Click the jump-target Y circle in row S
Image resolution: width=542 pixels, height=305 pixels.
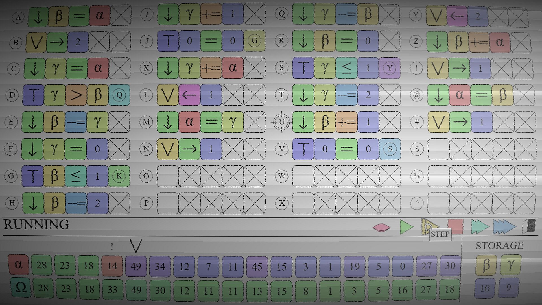[390, 68]
